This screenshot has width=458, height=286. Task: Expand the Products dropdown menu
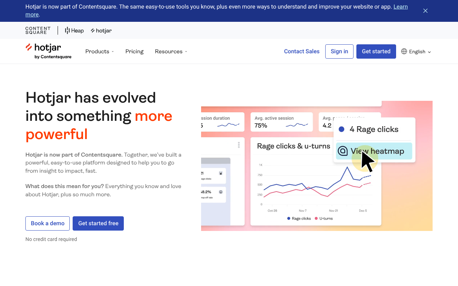(99, 51)
